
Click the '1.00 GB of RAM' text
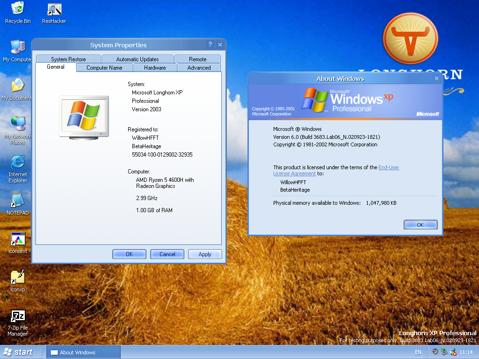154,210
